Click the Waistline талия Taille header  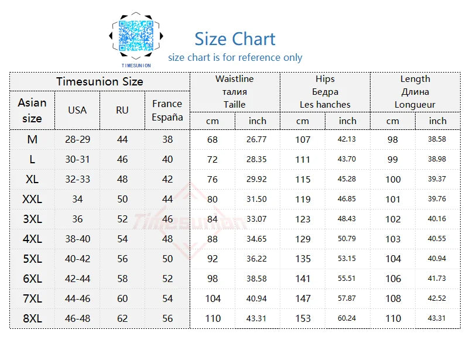[x=235, y=91]
